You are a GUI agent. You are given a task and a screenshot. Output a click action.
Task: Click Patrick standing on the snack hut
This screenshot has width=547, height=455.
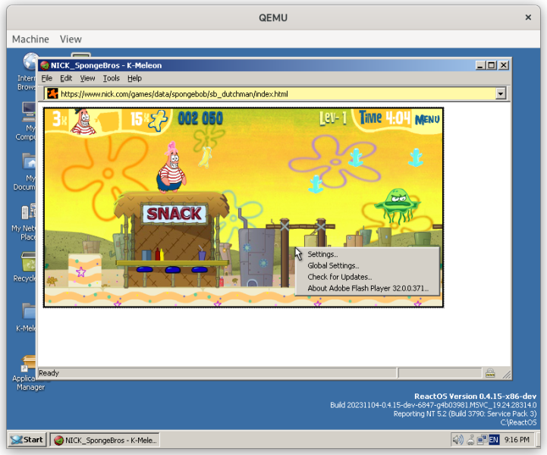click(171, 168)
